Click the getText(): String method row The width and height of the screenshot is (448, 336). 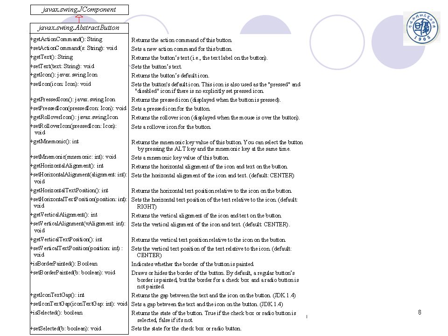tap(52, 57)
